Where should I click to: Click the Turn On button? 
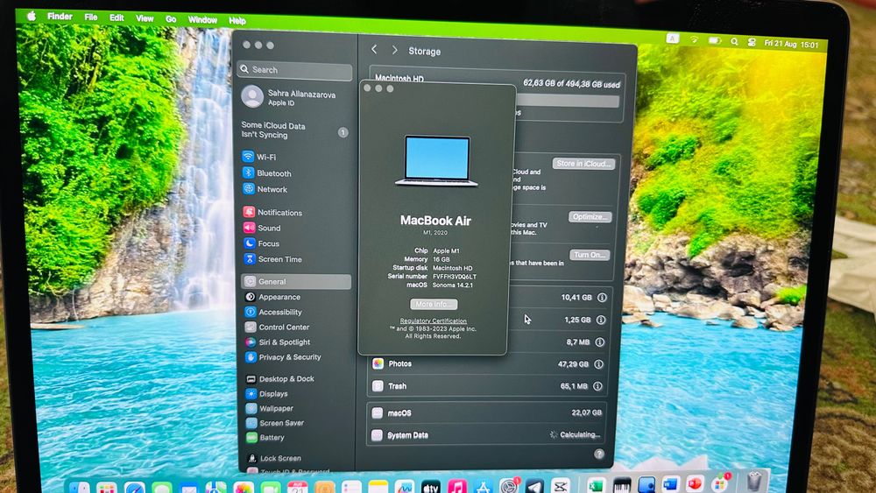[590, 255]
